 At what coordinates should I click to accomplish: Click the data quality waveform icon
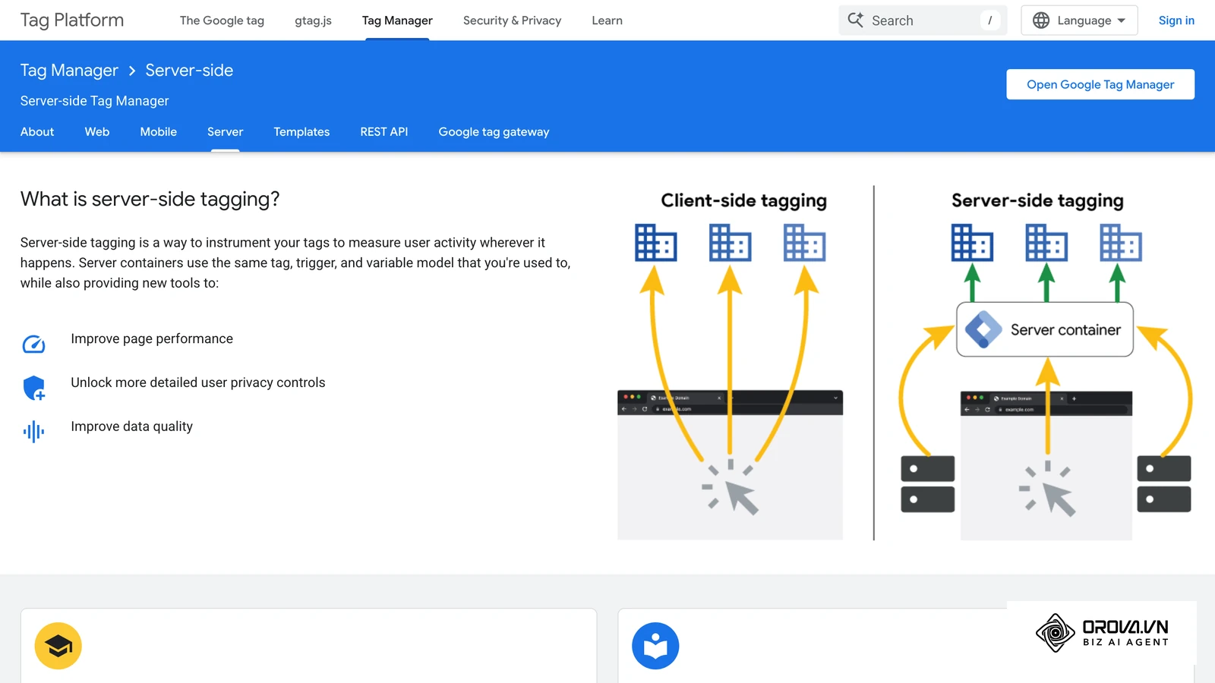click(33, 432)
